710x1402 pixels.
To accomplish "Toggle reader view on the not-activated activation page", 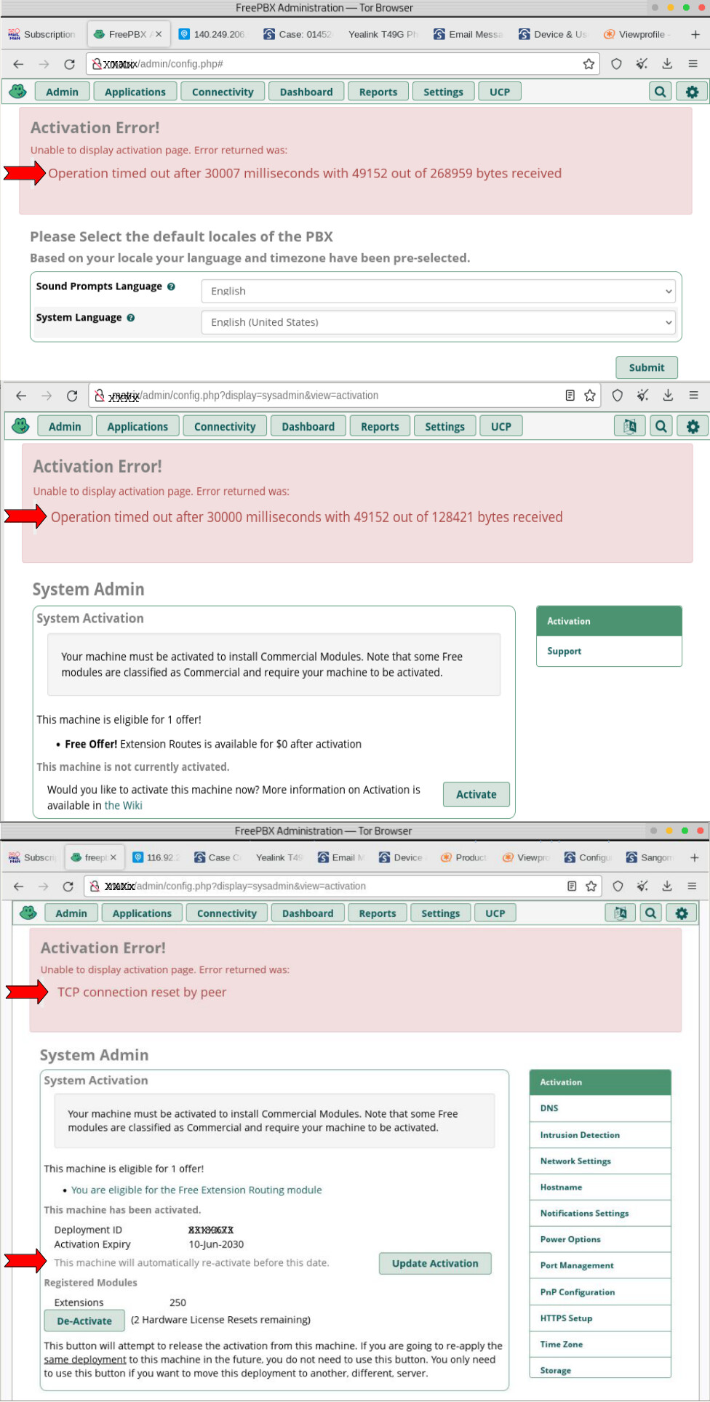I will coord(570,396).
